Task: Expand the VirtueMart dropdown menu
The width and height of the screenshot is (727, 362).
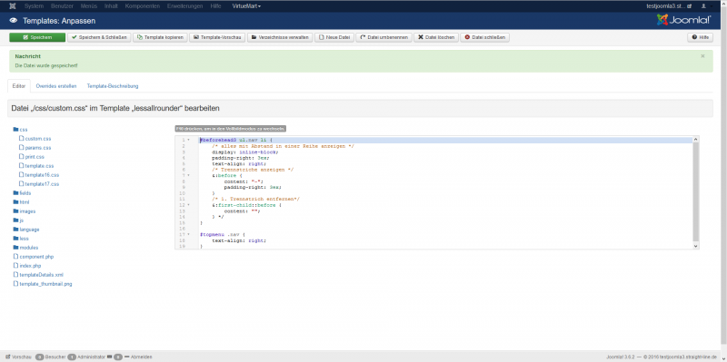Action: [x=246, y=6]
